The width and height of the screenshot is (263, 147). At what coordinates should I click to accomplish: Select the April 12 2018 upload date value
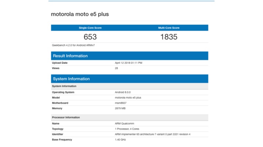128,63
